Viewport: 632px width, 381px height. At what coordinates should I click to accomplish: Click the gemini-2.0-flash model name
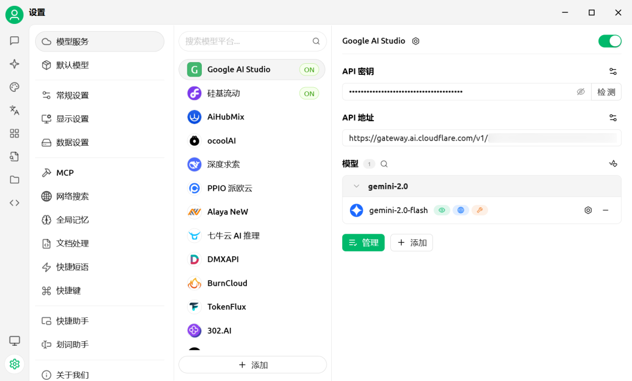pos(399,211)
